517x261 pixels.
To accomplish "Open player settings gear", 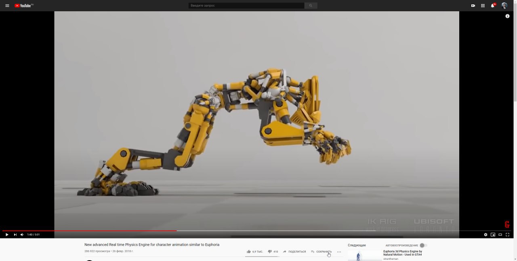I will 485,234.
